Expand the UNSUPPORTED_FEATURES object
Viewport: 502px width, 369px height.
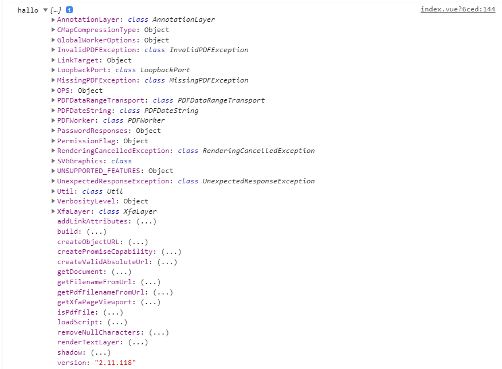[53, 171]
